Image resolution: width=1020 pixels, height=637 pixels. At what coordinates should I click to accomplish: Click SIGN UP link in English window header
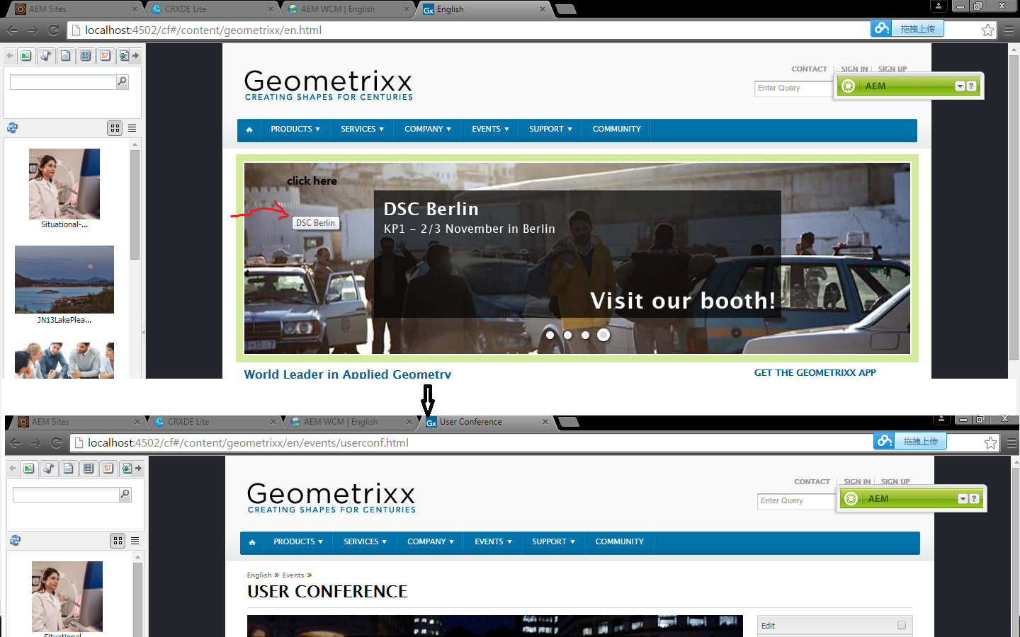point(892,69)
